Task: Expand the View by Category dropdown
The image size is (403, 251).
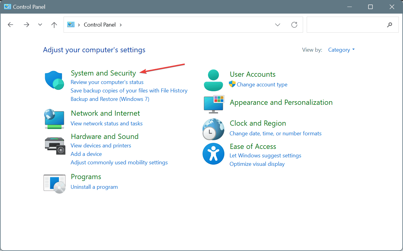Action: point(341,50)
